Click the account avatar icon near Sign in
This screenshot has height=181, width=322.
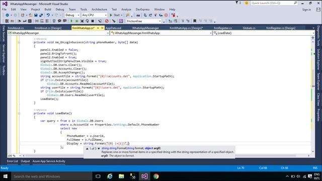tap(318, 10)
